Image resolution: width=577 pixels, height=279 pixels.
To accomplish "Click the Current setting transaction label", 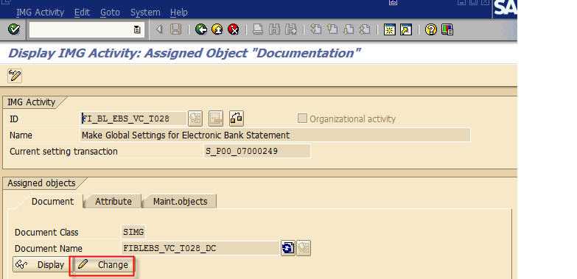I will click(x=63, y=152).
